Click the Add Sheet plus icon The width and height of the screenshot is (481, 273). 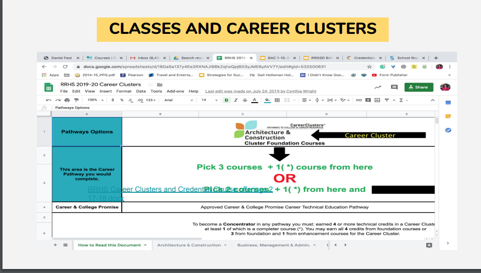55,245
